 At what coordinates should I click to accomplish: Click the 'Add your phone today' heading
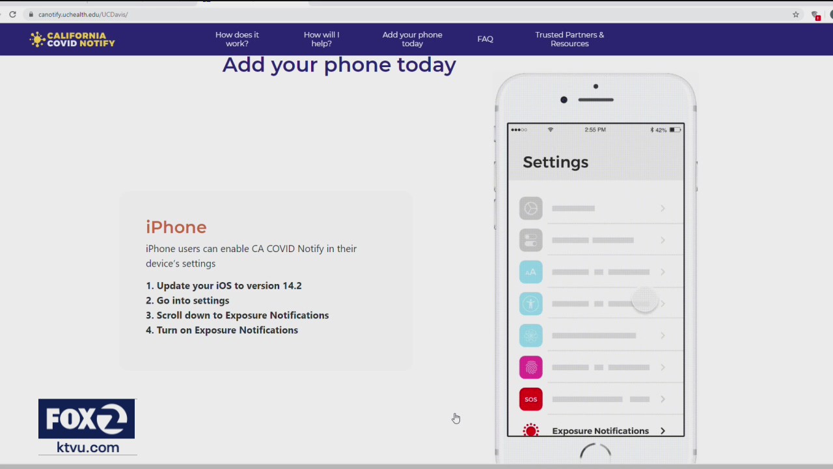(x=339, y=64)
